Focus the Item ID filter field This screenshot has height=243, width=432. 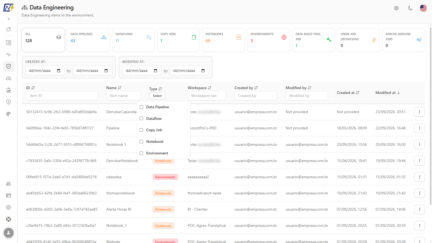[62, 96]
